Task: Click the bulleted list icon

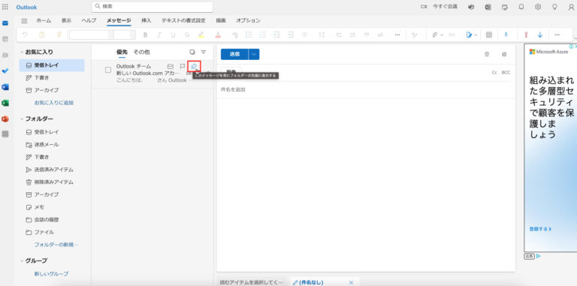Action: 249,35
